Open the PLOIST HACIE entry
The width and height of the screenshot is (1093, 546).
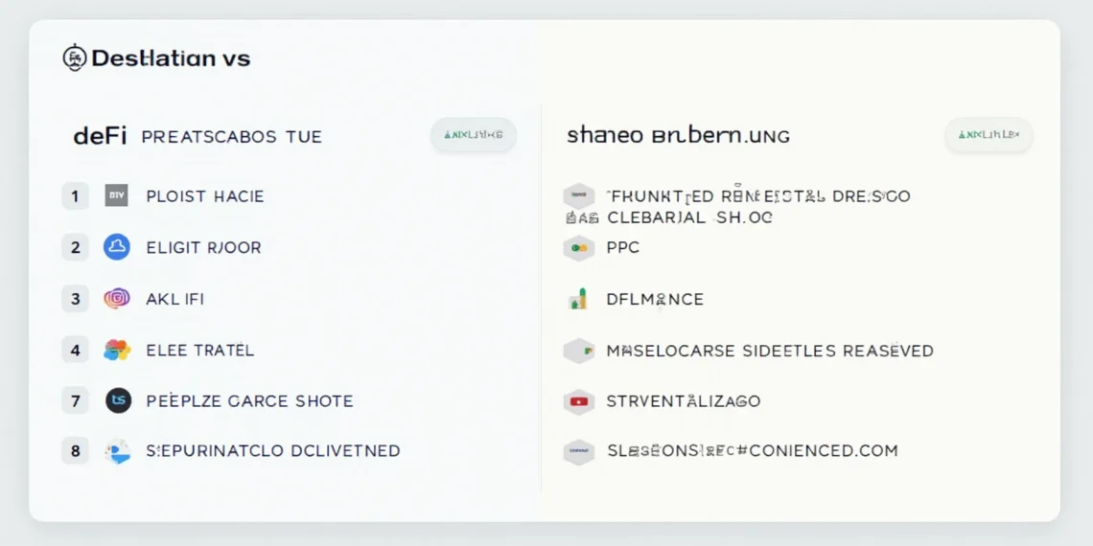(204, 196)
